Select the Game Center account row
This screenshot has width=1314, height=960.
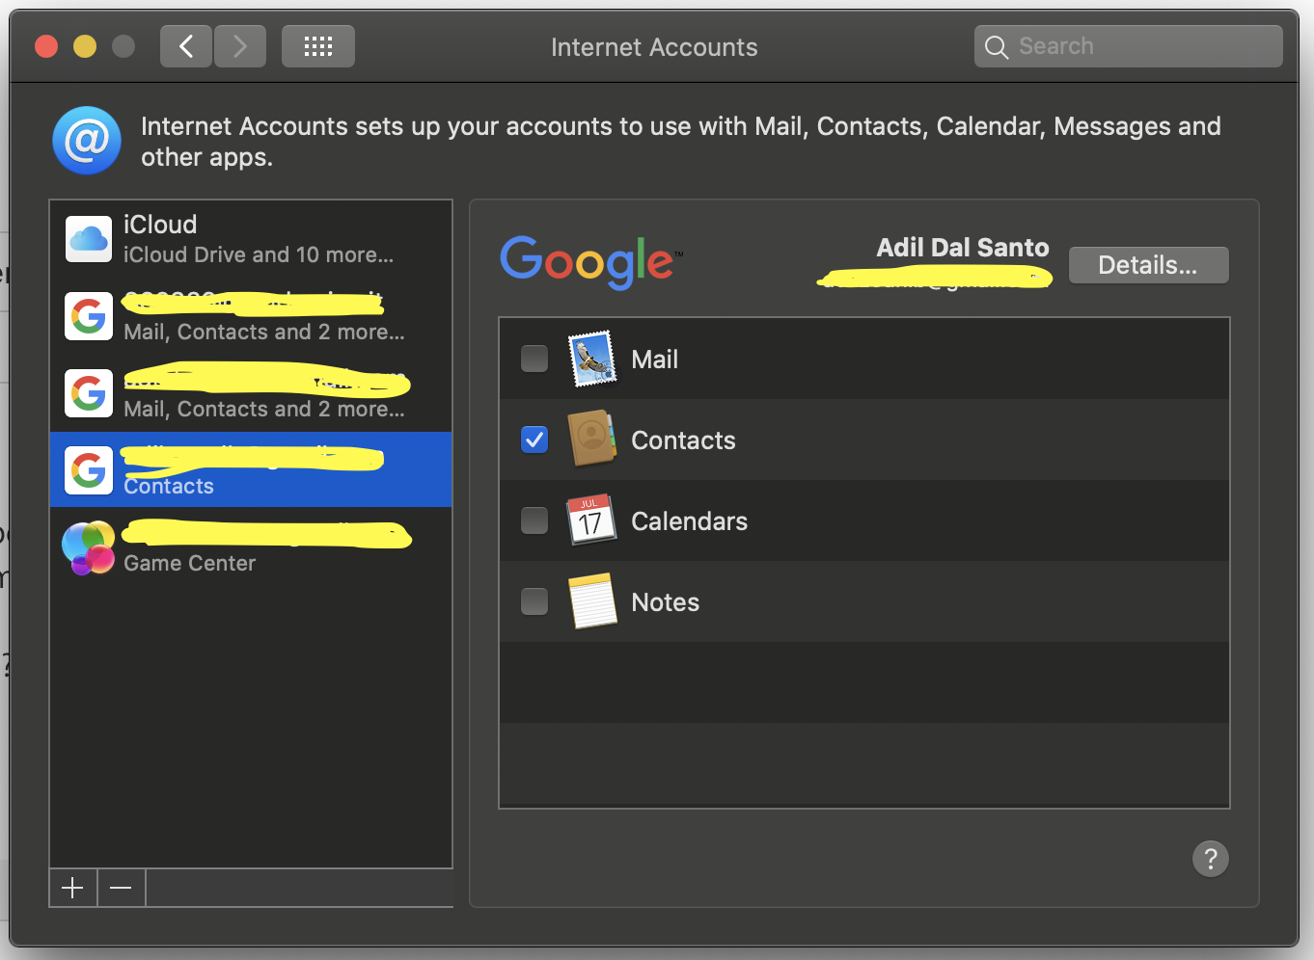click(251, 547)
